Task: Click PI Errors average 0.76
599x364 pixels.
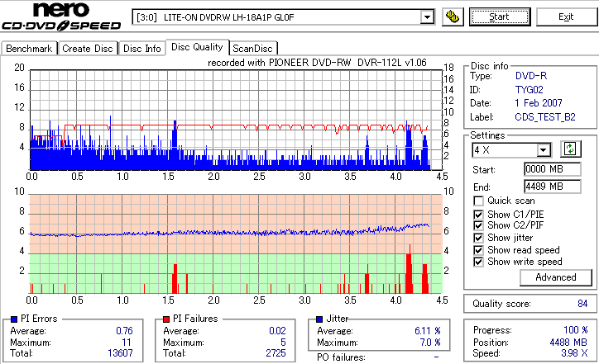Action: point(125,331)
